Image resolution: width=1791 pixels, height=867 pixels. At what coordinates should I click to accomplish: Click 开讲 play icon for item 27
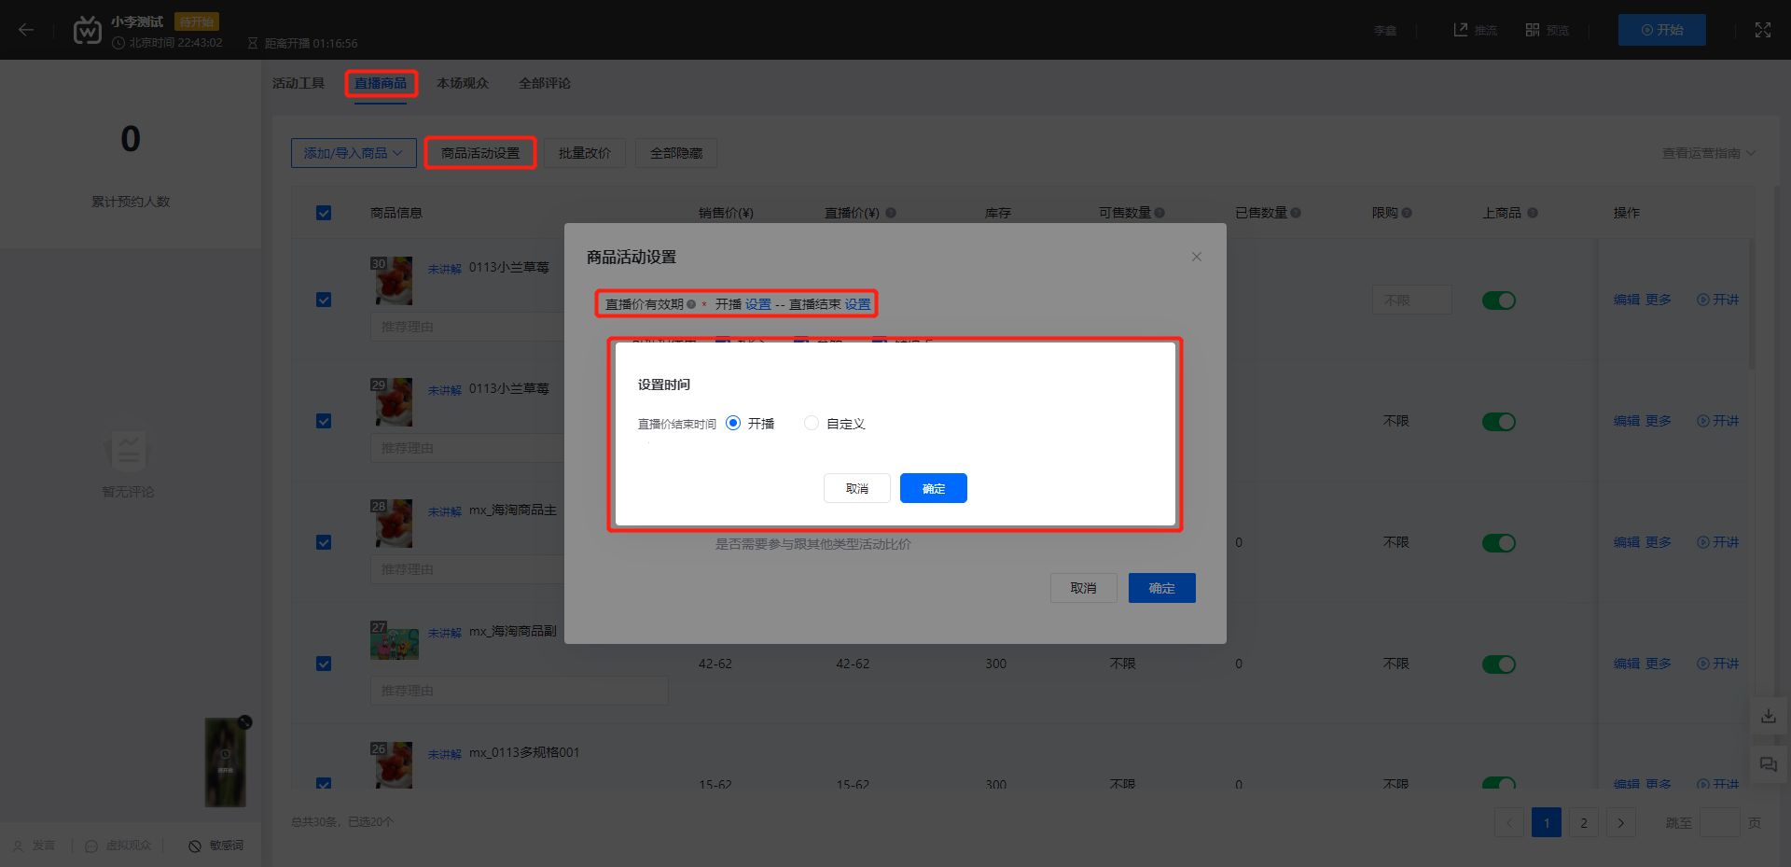click(1702, 664)
